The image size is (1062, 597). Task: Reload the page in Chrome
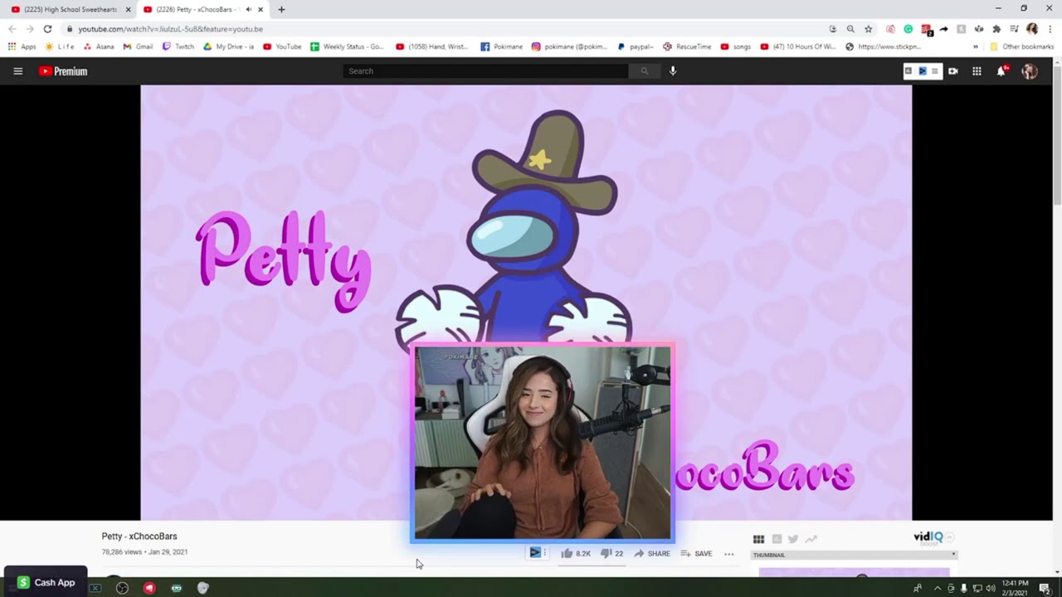(47, 29)
